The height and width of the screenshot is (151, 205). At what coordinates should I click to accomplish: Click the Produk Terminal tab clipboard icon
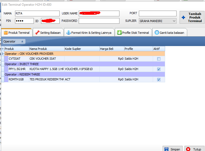(5, 33)
